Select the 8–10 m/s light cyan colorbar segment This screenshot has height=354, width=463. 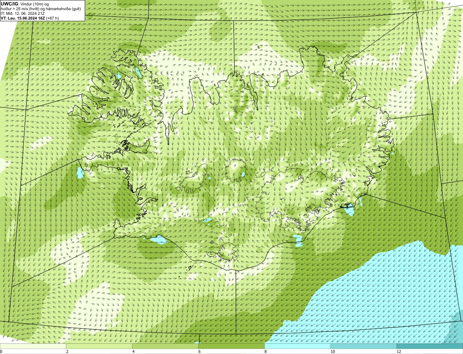[x=298, y=346]
